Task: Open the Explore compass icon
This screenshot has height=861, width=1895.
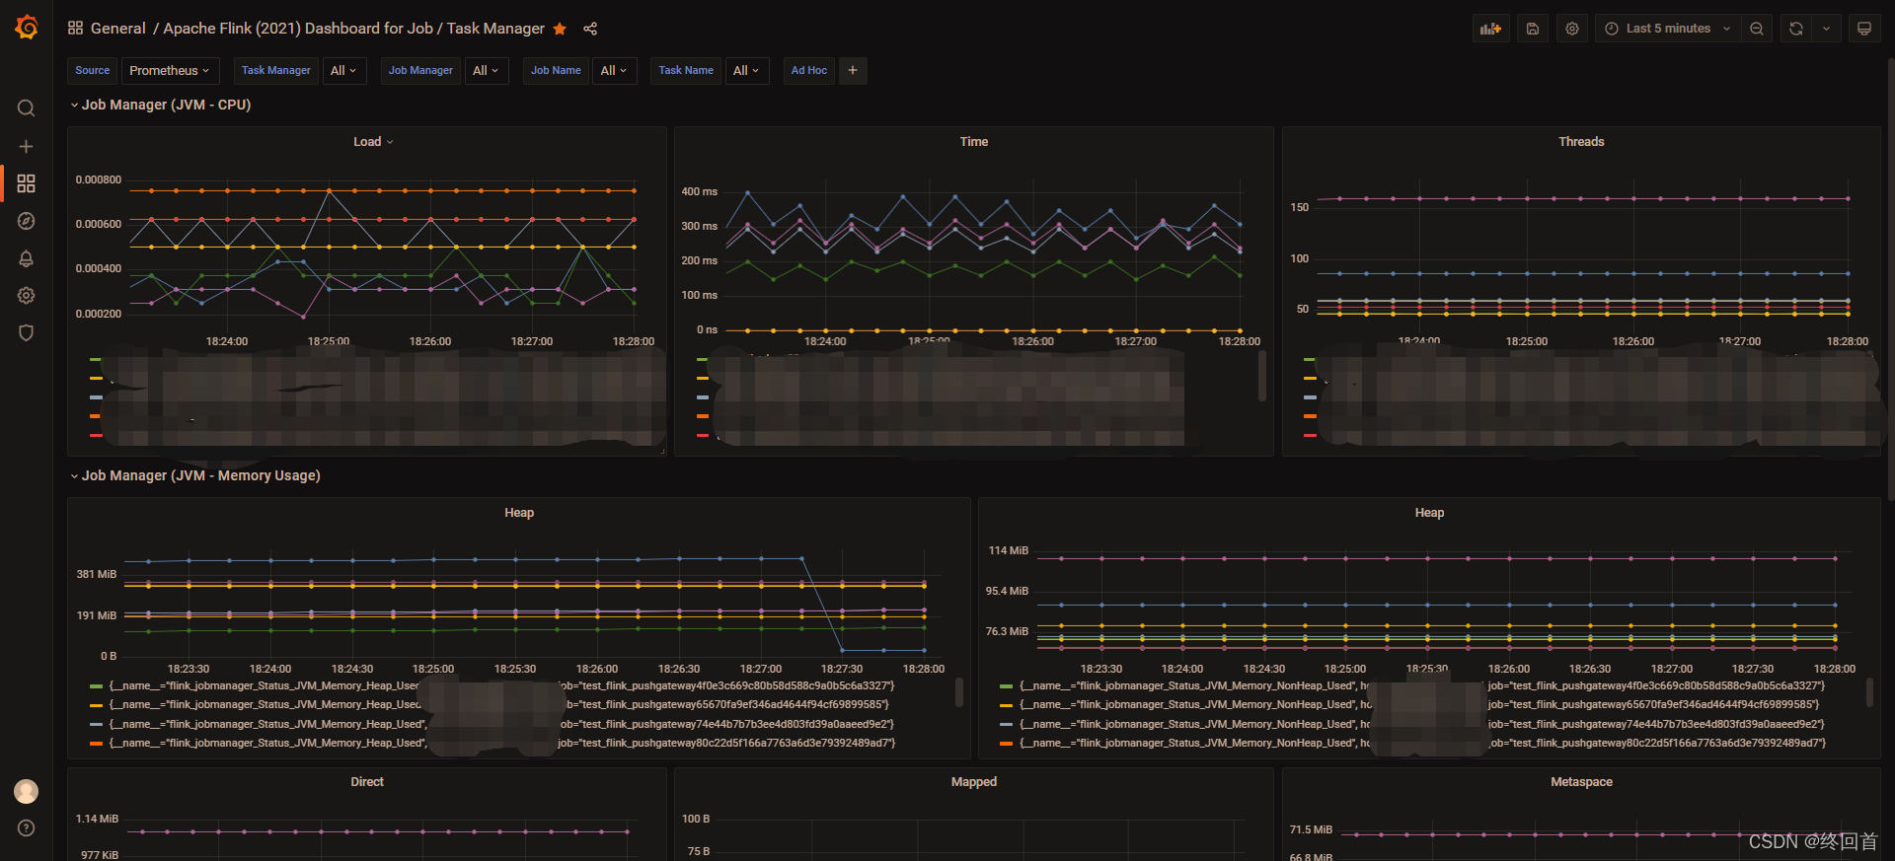Action: tap(27, 221)
